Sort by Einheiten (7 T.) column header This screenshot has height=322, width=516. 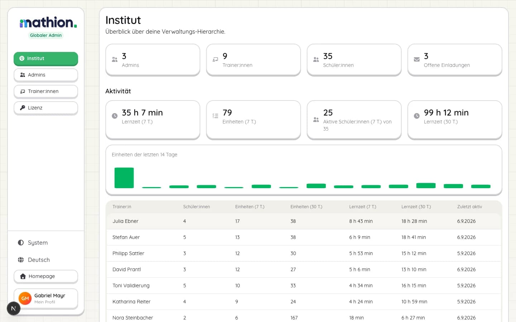[250, 207]
